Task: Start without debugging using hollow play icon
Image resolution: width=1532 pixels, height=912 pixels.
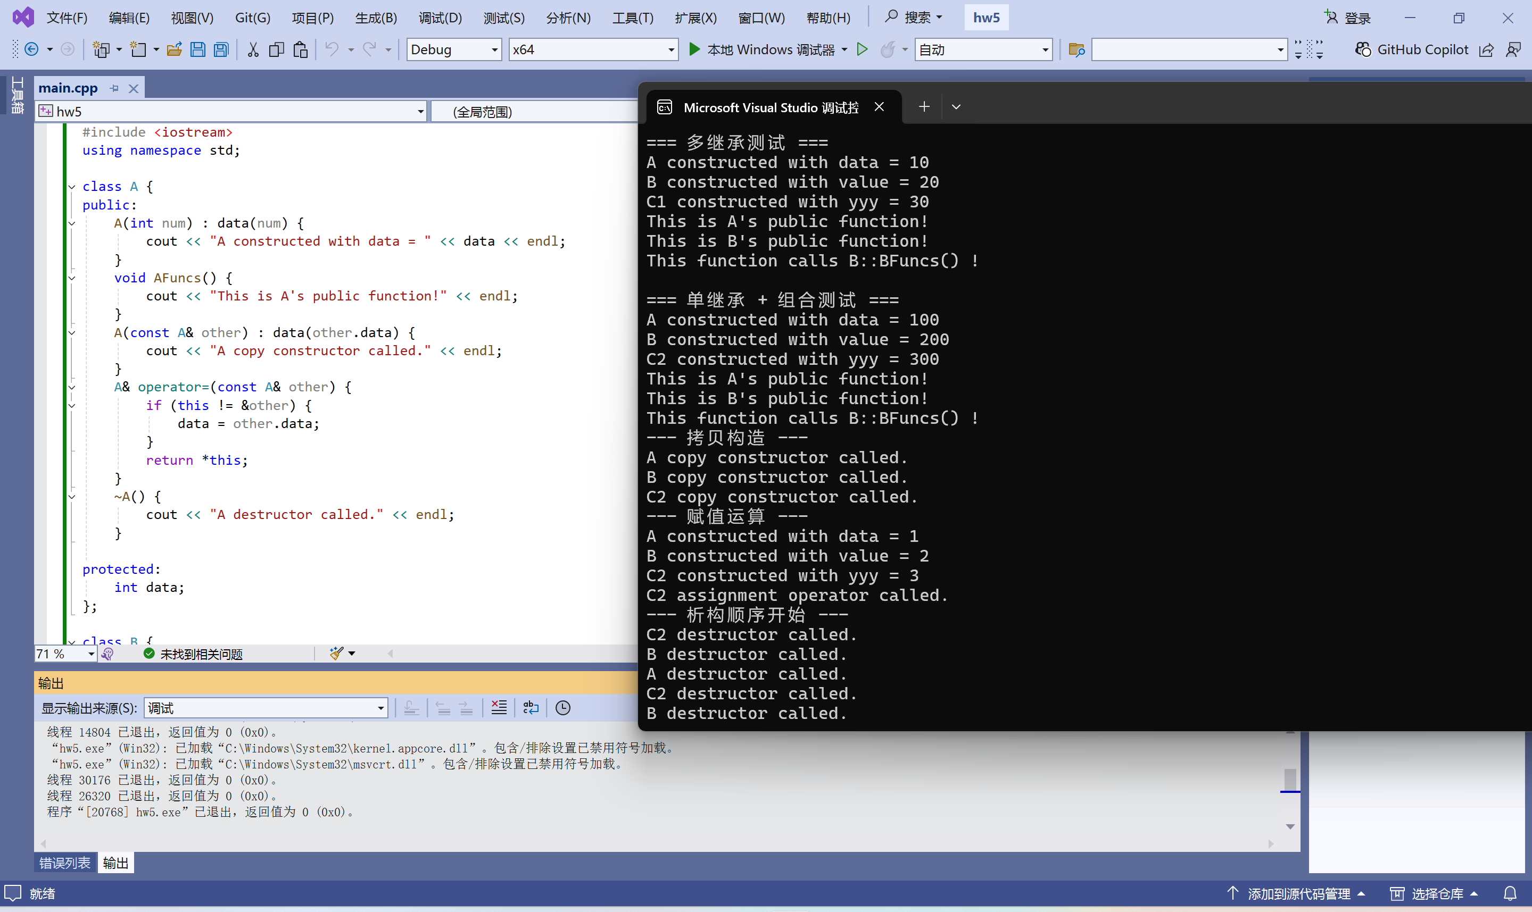Action: 862,50
